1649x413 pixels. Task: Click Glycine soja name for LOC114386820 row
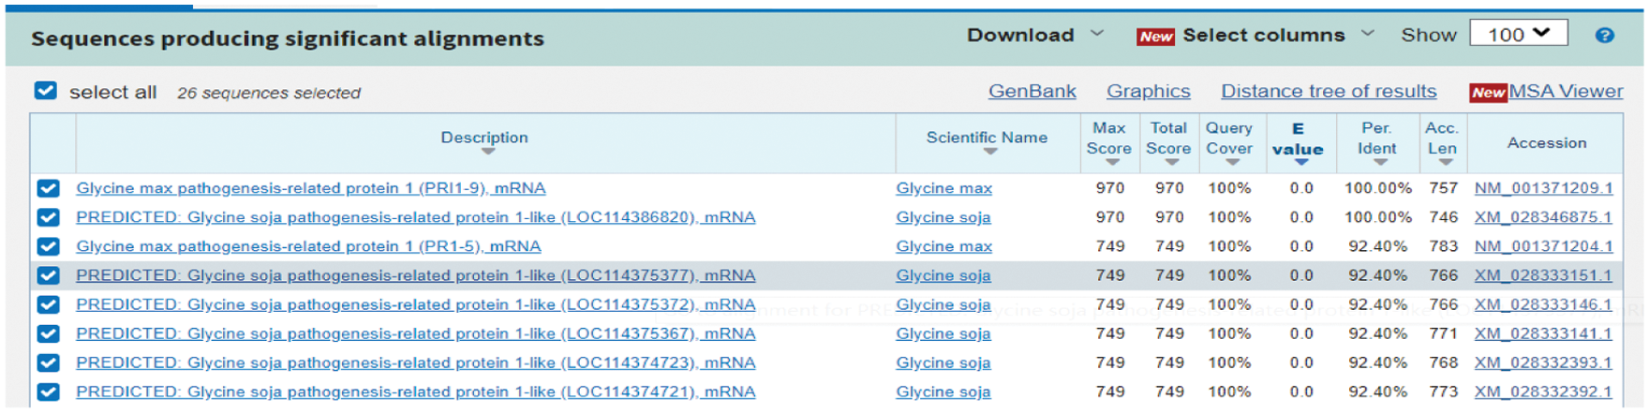point(943,217)
